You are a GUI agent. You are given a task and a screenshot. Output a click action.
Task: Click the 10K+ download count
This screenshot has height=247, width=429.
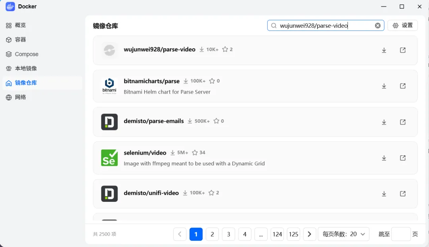click(209, 50)
